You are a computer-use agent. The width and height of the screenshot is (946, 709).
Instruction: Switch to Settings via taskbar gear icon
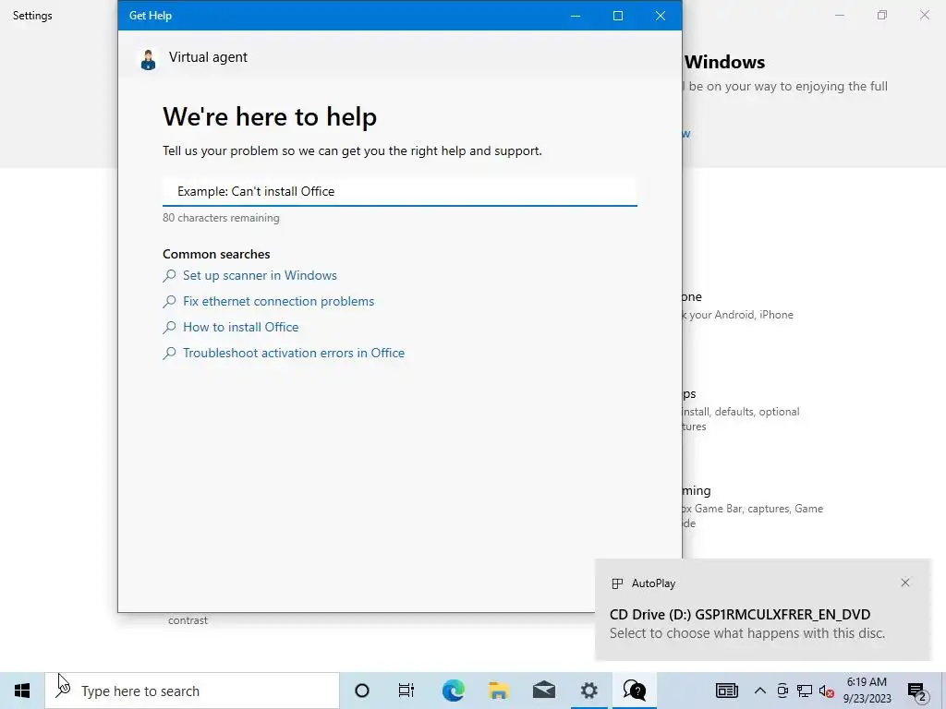(x=588, y=691)
